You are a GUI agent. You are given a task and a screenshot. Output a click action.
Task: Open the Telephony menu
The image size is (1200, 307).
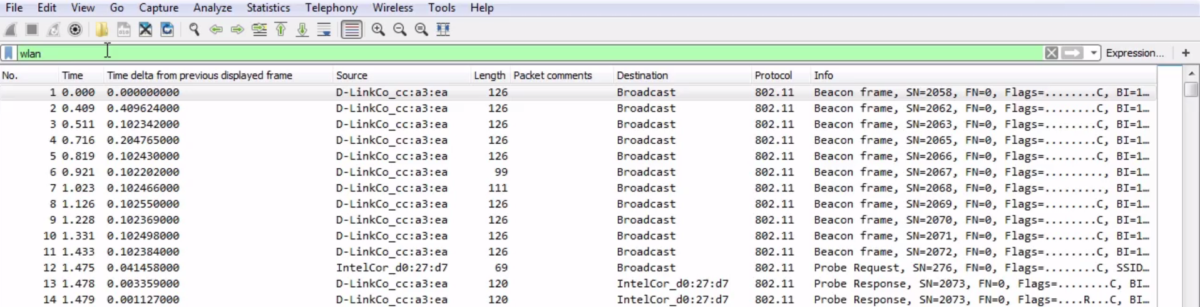click(331, 8)
